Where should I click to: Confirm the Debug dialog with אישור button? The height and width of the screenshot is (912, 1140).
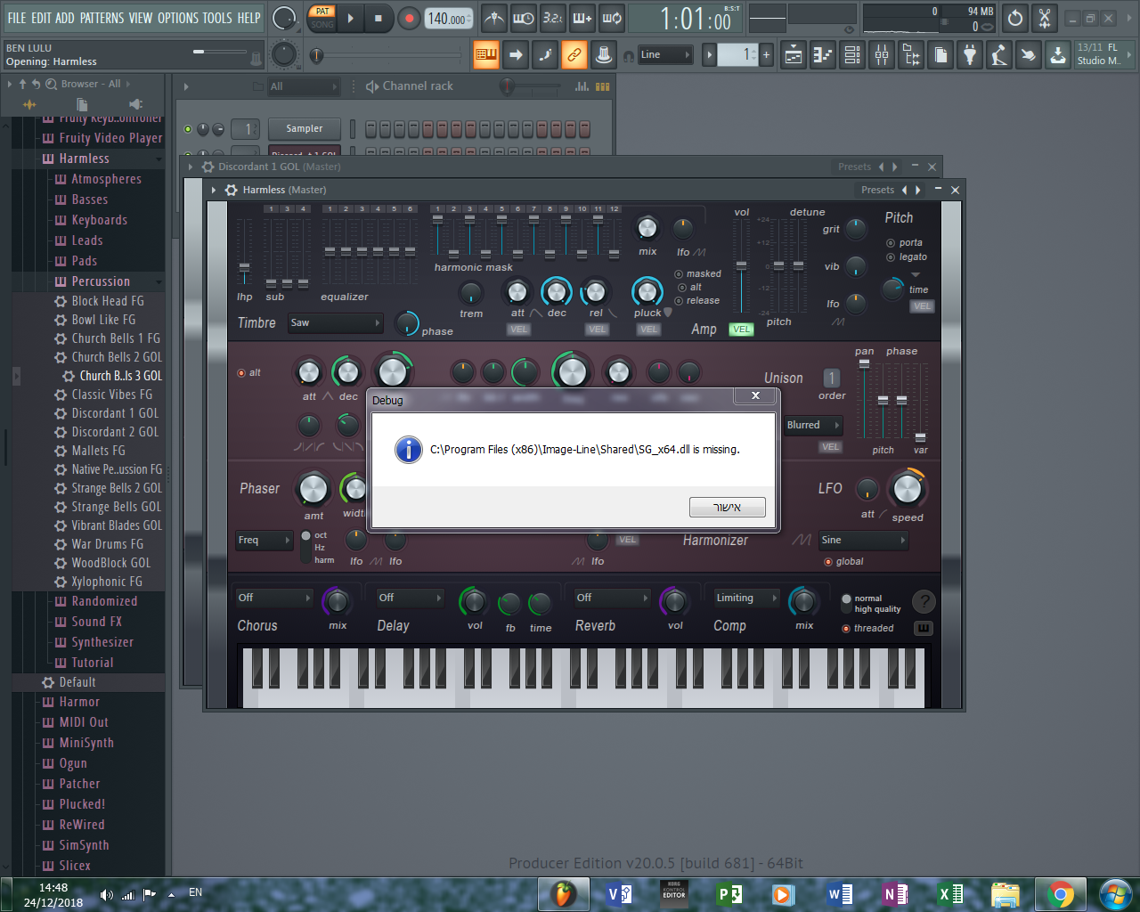[x=727, y=507]
